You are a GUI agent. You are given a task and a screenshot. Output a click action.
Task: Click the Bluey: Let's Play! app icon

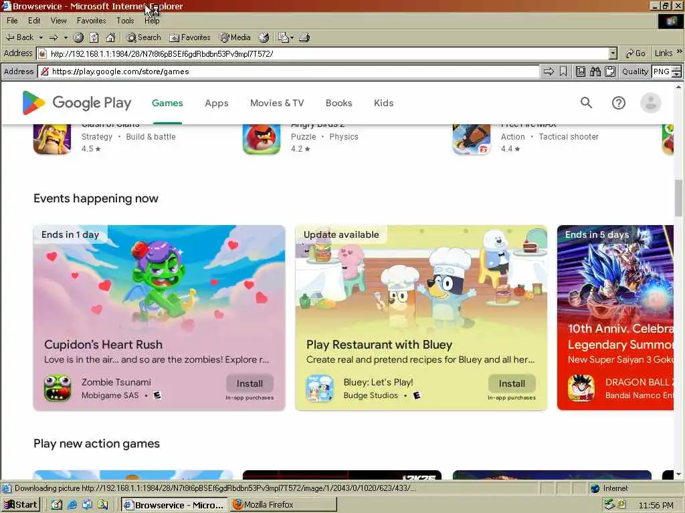[x=320, y=388]
